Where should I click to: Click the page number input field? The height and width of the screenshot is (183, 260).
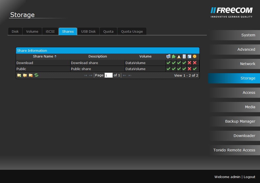[109, 75]
